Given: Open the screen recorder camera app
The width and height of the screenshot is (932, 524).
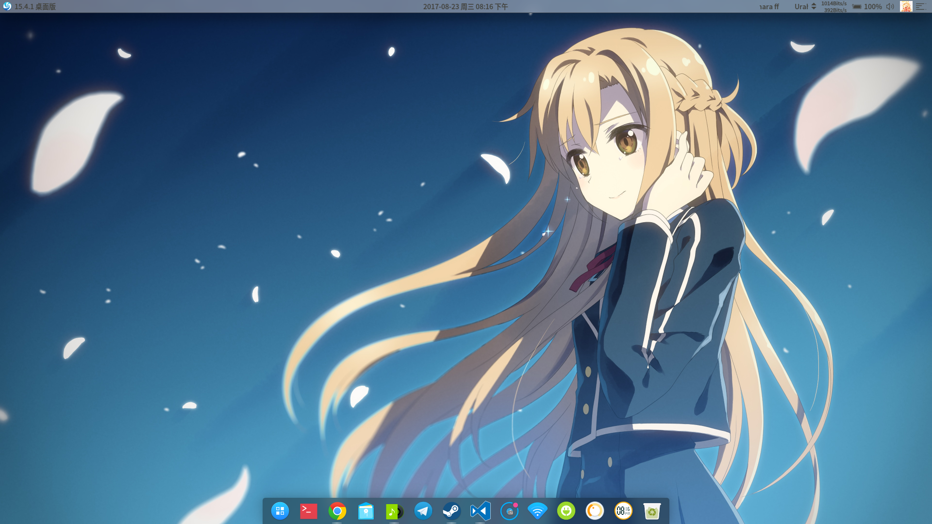Looking at the screenshot, I should point(508,510).
